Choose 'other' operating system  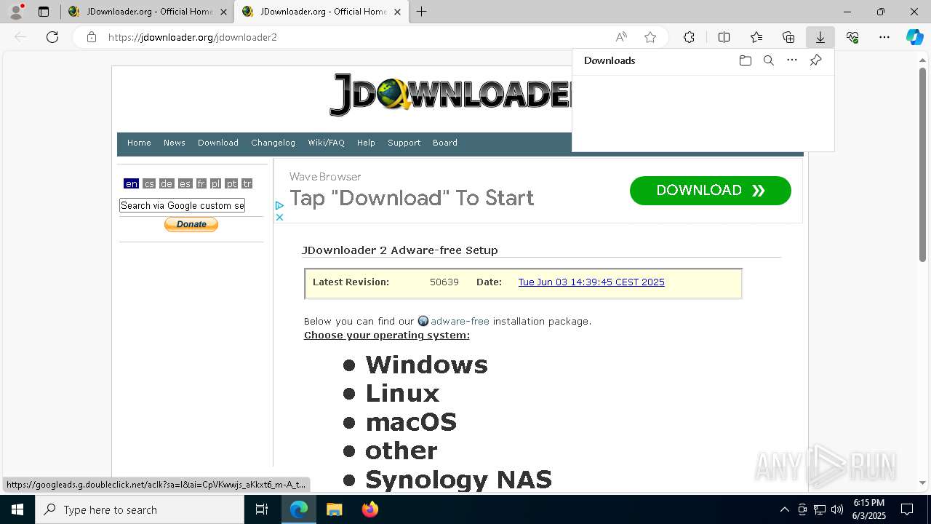[x=401, y=450]
